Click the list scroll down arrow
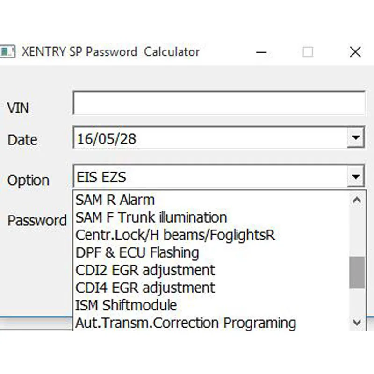The height and width of the screenshot is (374, 374). (357, 323)
